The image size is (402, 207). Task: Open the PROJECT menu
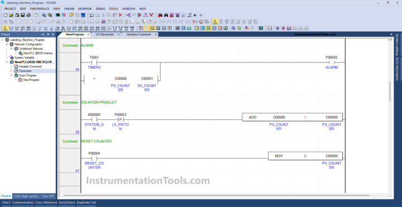pos(10,9)
